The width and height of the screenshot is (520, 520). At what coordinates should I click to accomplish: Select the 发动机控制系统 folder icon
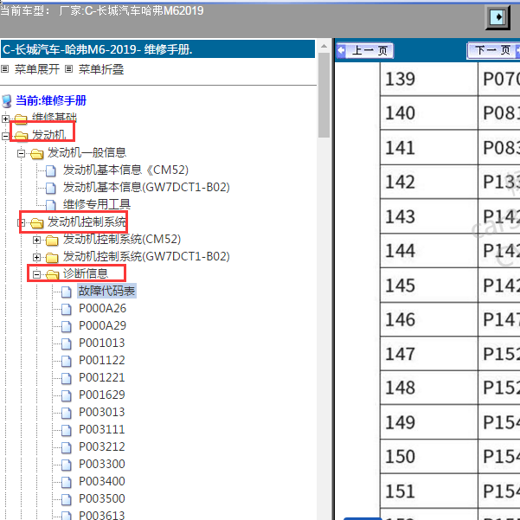(37, 222)
